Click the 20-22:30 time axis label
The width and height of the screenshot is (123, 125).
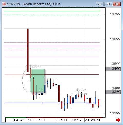click(x=36, y=120)
